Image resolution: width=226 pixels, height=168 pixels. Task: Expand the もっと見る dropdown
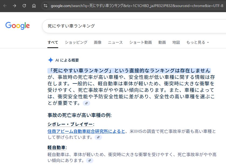(197, 42)
